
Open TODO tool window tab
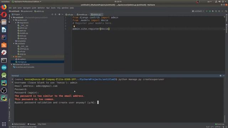pyautogui.click(x=42, y=124)
